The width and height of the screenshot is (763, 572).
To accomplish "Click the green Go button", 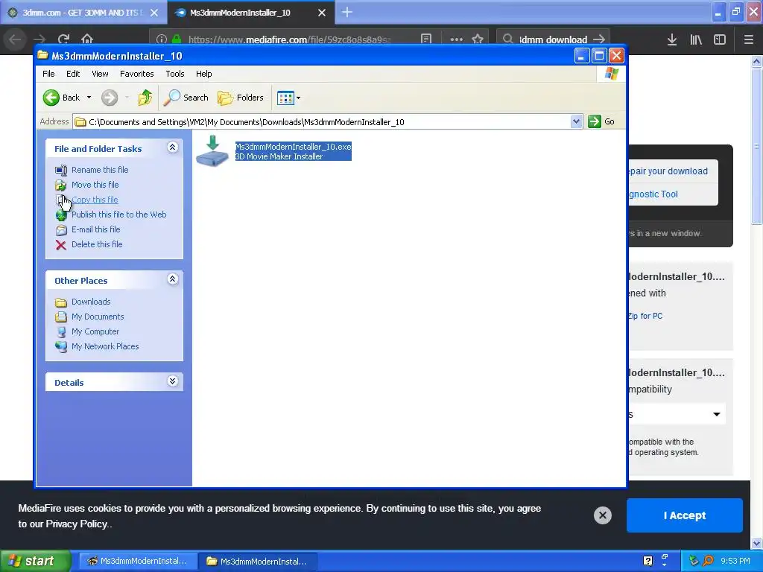I will click(601, 121).
